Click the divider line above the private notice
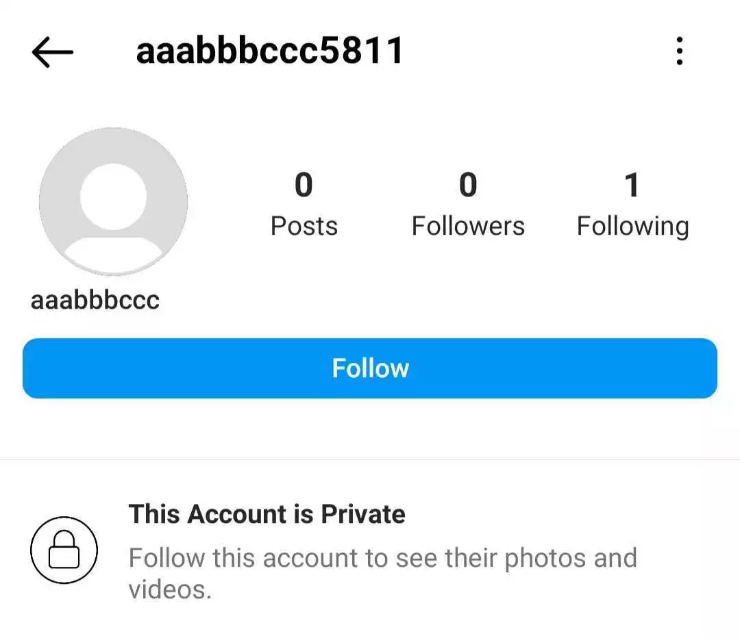Viewport: 740px width, 638px height. click(370, 459)
